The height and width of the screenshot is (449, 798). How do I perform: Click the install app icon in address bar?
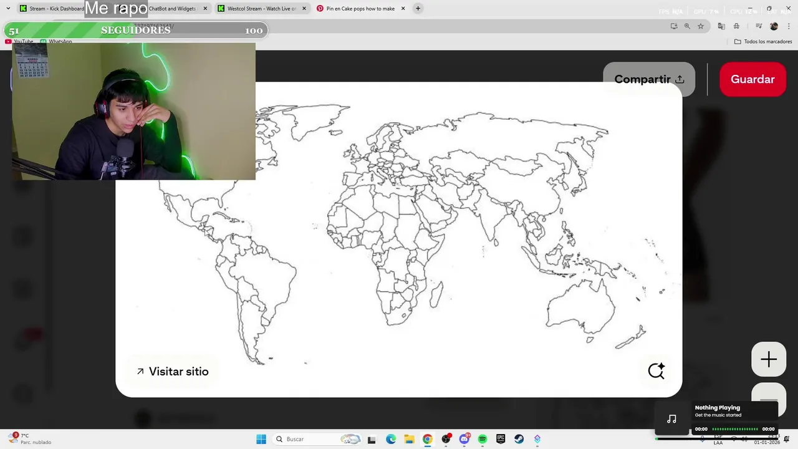click(x=674, y=26)
